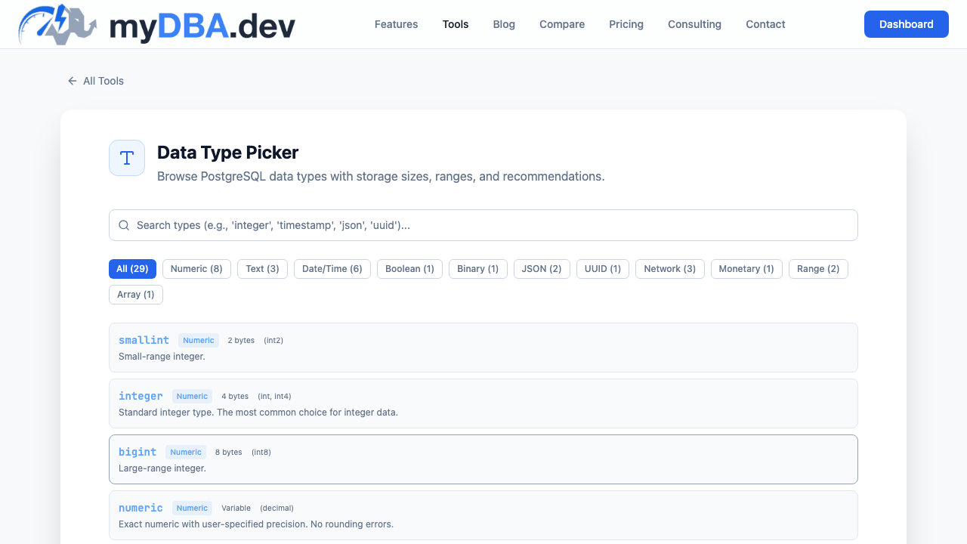Image resolution: width=967 pixels, height=544 pixels.
Task: Click the 'Exact numeric with user-specified precision' text
Action: coord(256,524)
